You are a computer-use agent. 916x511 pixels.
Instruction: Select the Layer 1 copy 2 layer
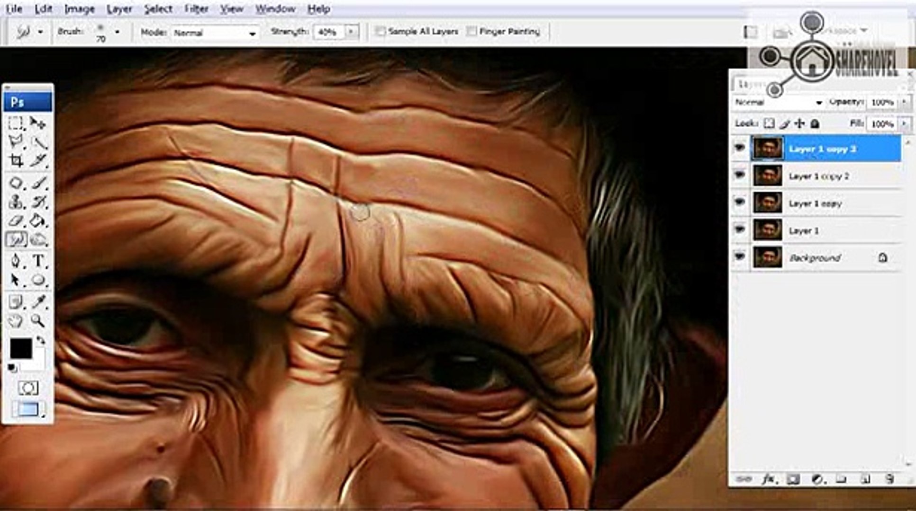[818, 176]
